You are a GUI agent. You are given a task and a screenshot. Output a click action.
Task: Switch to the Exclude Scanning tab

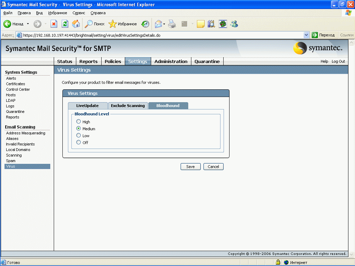[128, 106]
